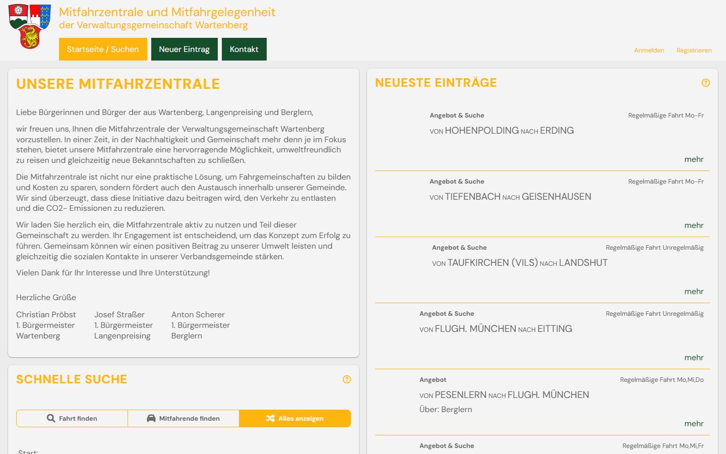Open mehr for Taufkirchen (Vils) nach Landshut
This screenshot has height=454, width=726.
tap(694, 292)
